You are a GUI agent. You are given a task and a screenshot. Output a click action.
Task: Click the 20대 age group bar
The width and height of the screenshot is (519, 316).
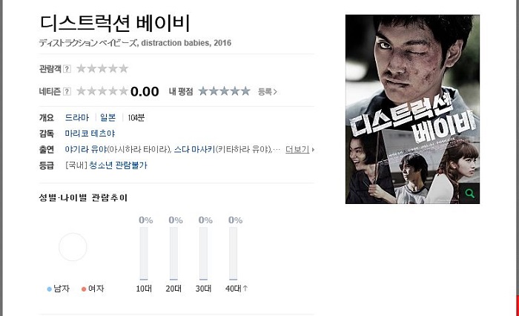coord(173,254)
